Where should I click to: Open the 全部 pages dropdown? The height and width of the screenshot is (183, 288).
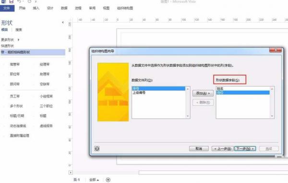coord(94,180)
